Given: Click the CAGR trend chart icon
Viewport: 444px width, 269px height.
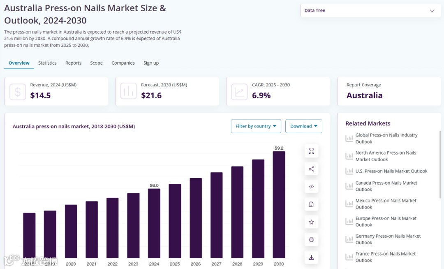Looking at the screenshot, I should 239,91.
